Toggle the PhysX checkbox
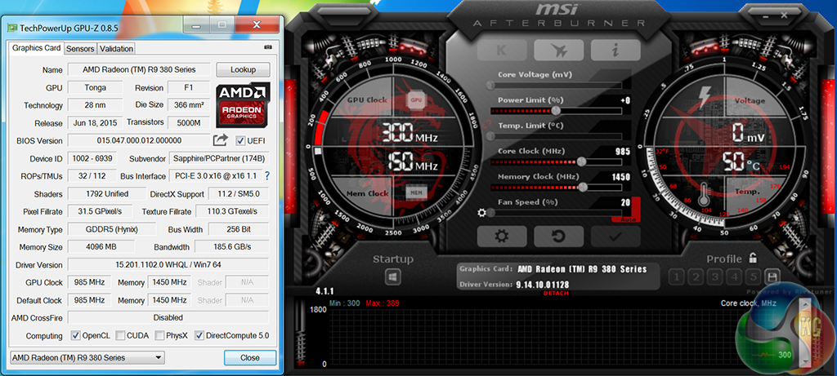The height and width of the screenshot is (376, 837). (159, 335)
